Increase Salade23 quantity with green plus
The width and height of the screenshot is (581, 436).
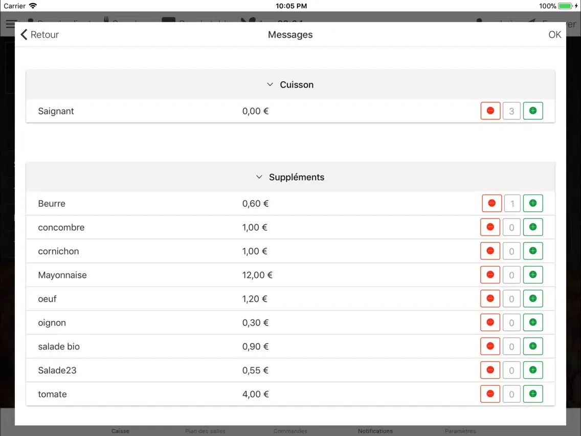point(533,370)
